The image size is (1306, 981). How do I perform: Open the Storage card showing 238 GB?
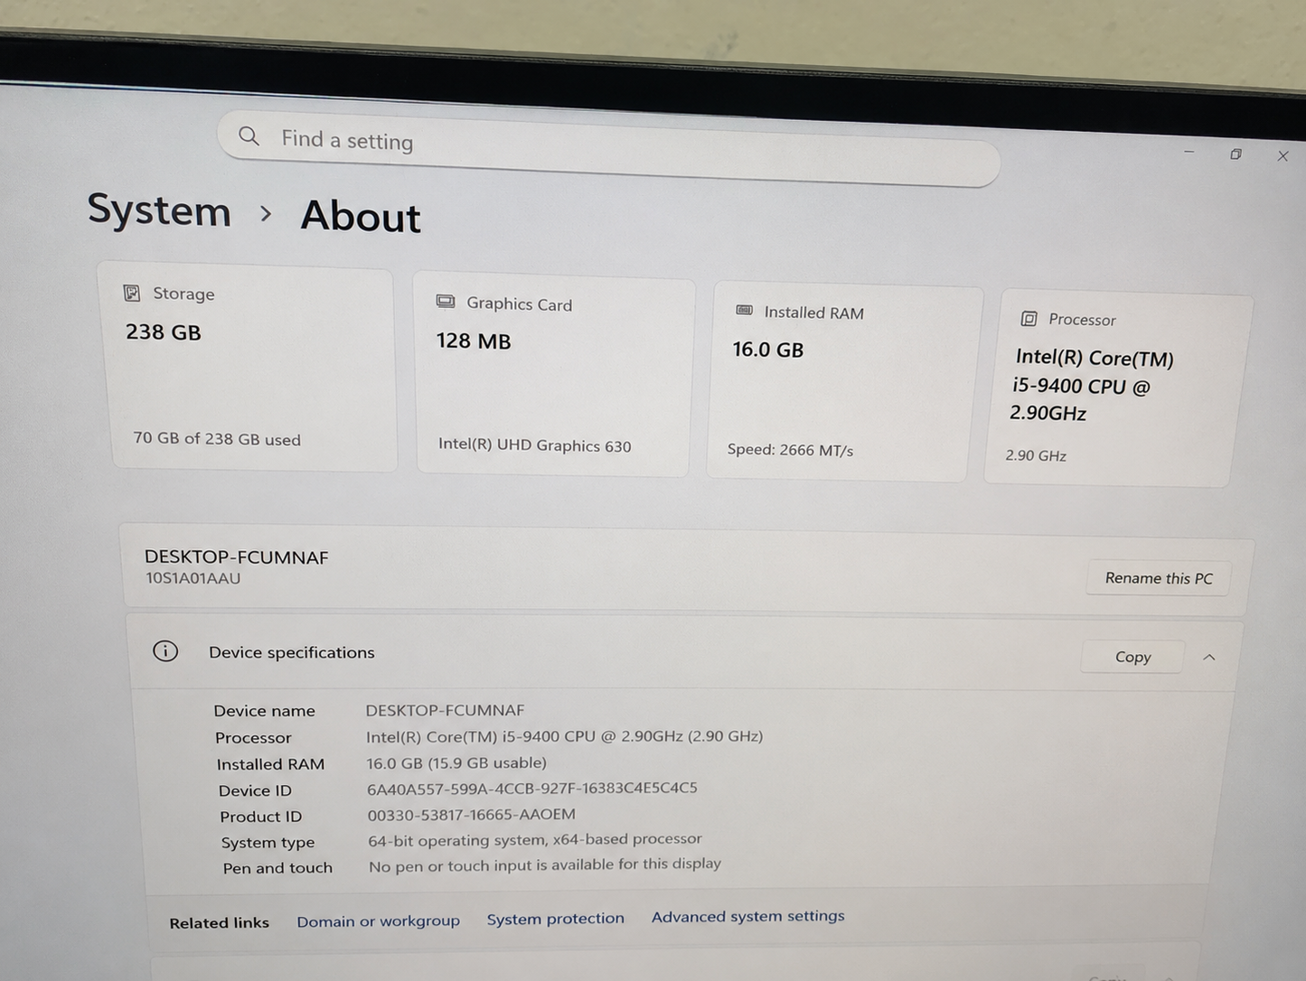pos(249,367)
